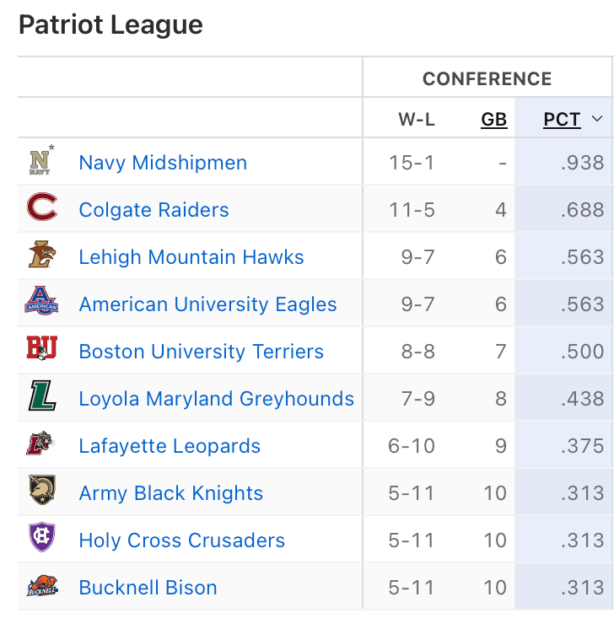This screenshot has width=614, height=629.
Task: Click the Loyola Maryland Greyhounds logo
Action: click(x=41, y=397)
